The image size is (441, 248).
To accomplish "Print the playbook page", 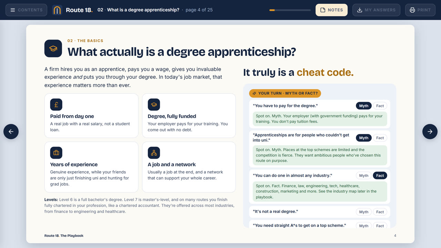I will coord(420,10).
